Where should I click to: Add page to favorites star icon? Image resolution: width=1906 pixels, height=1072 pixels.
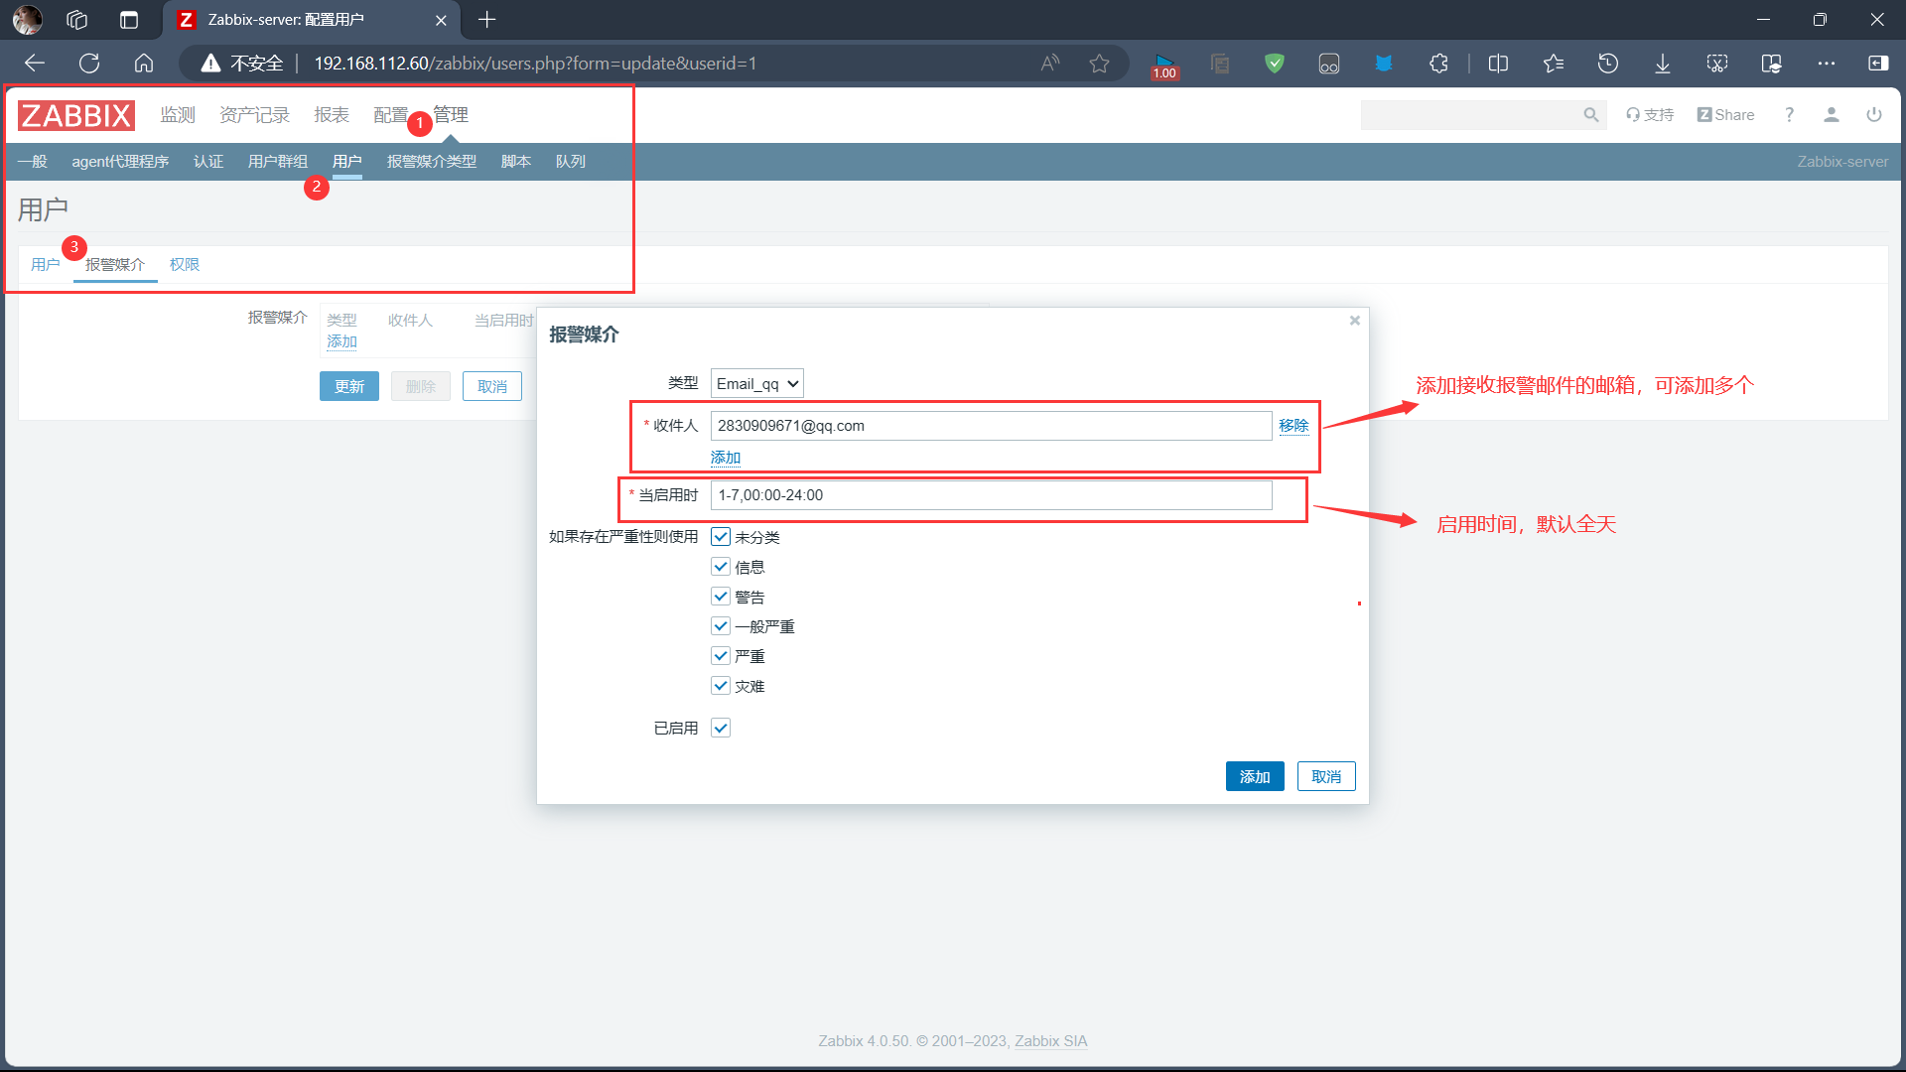[x=1099, y=64]
